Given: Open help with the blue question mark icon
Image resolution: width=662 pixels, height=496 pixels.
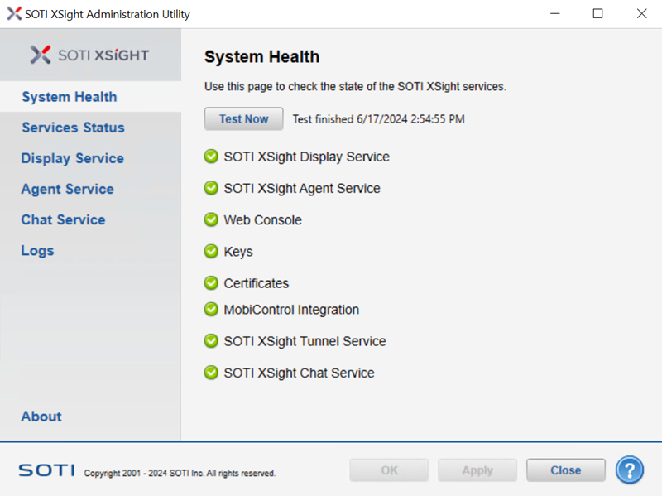Looking at the screenshot, I should coord(629,470).
